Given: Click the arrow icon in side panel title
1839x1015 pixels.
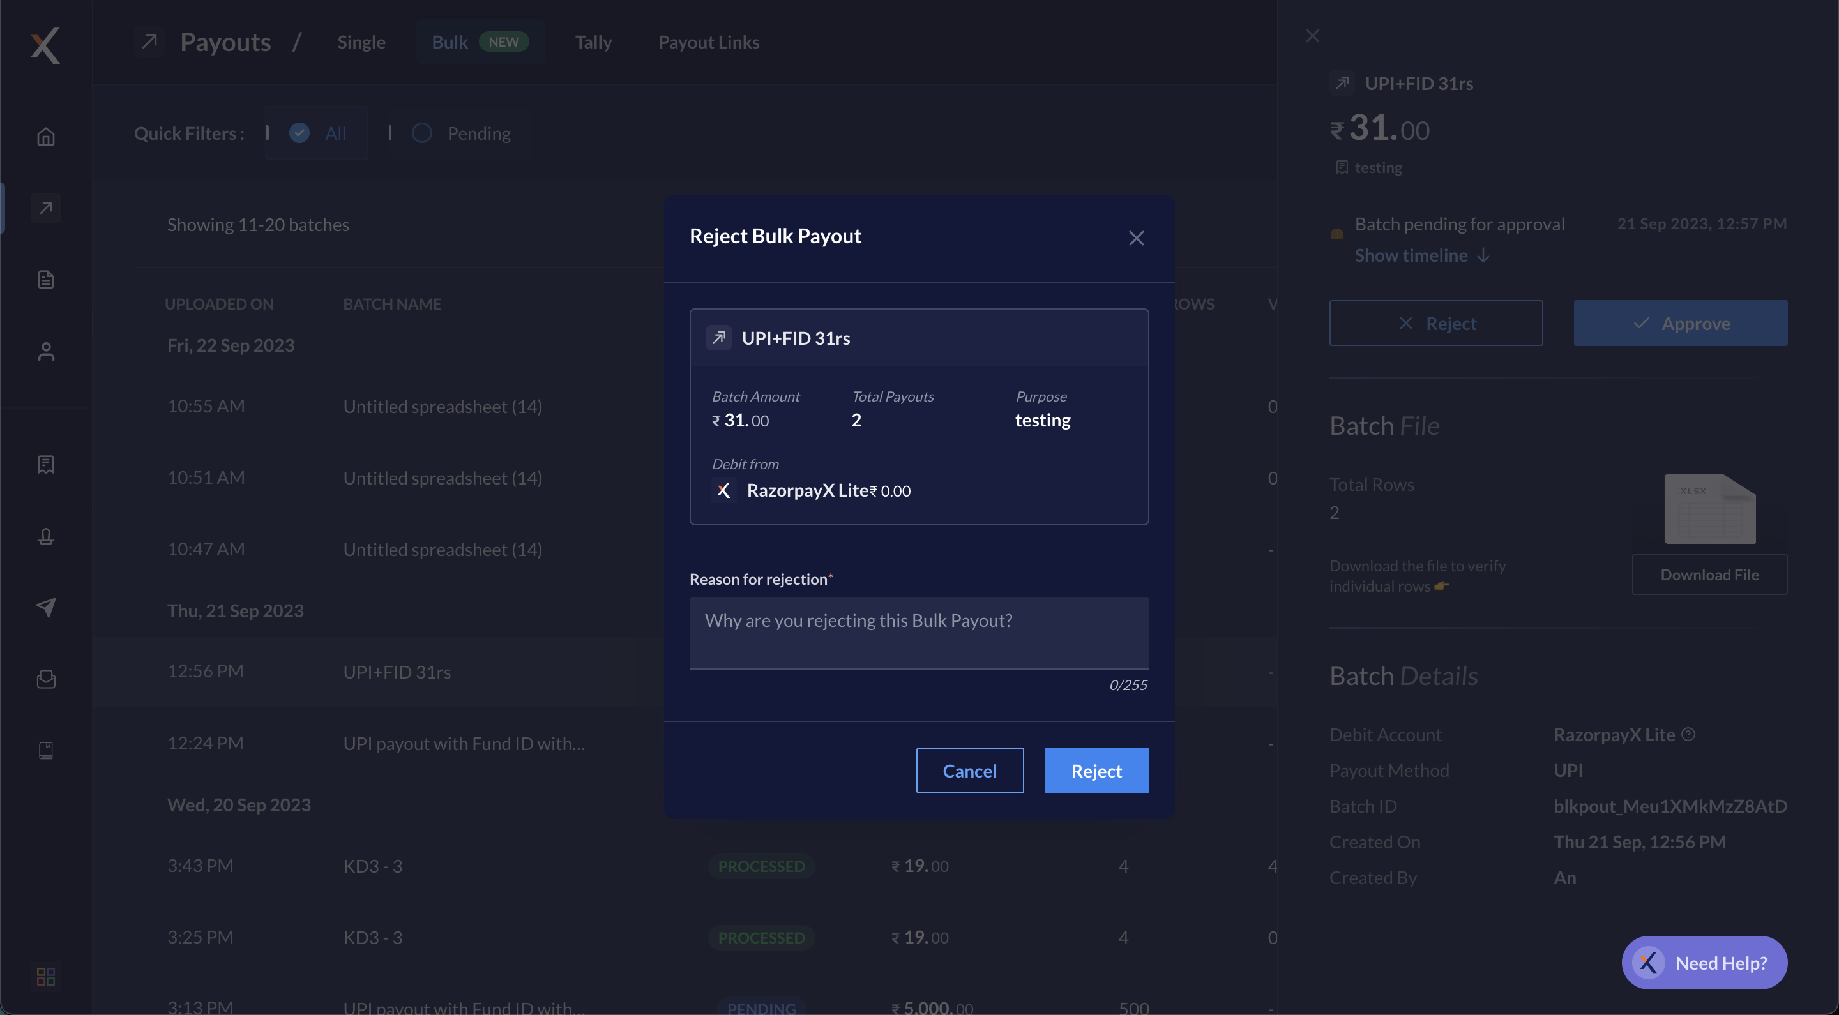Looking at the screenshot, I should (1342, 83).
